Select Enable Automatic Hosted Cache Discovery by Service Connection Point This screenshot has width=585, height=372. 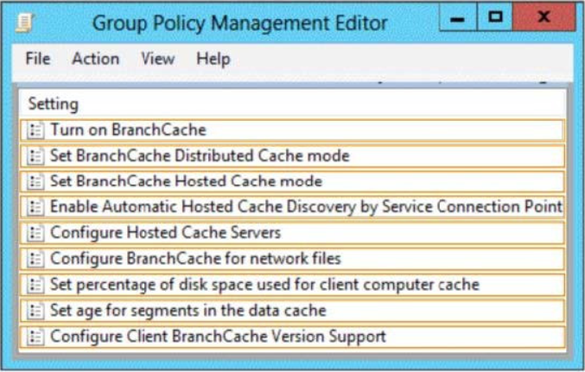(x=306, y=206)
